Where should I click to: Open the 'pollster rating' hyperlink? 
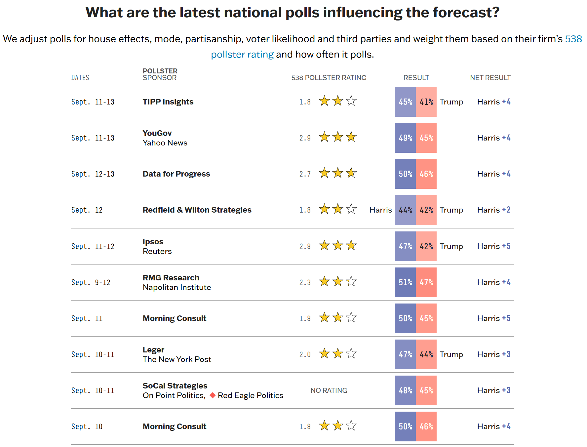click(x=242, y=55)
